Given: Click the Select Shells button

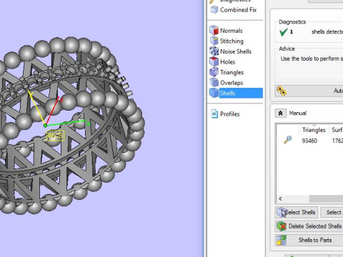Looking at the screenshot, I should coord(297,212).
